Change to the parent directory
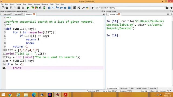Image resolution: width=173 pixels, height=97 pixels. pyautogui.click(x=171, y=8)
